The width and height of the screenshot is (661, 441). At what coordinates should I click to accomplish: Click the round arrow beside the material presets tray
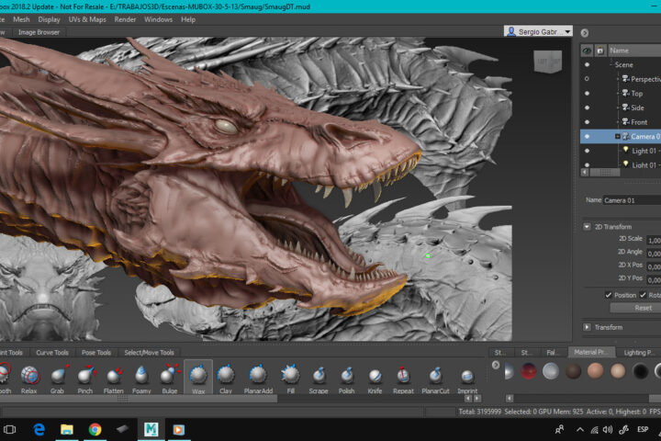coord(496,365)
